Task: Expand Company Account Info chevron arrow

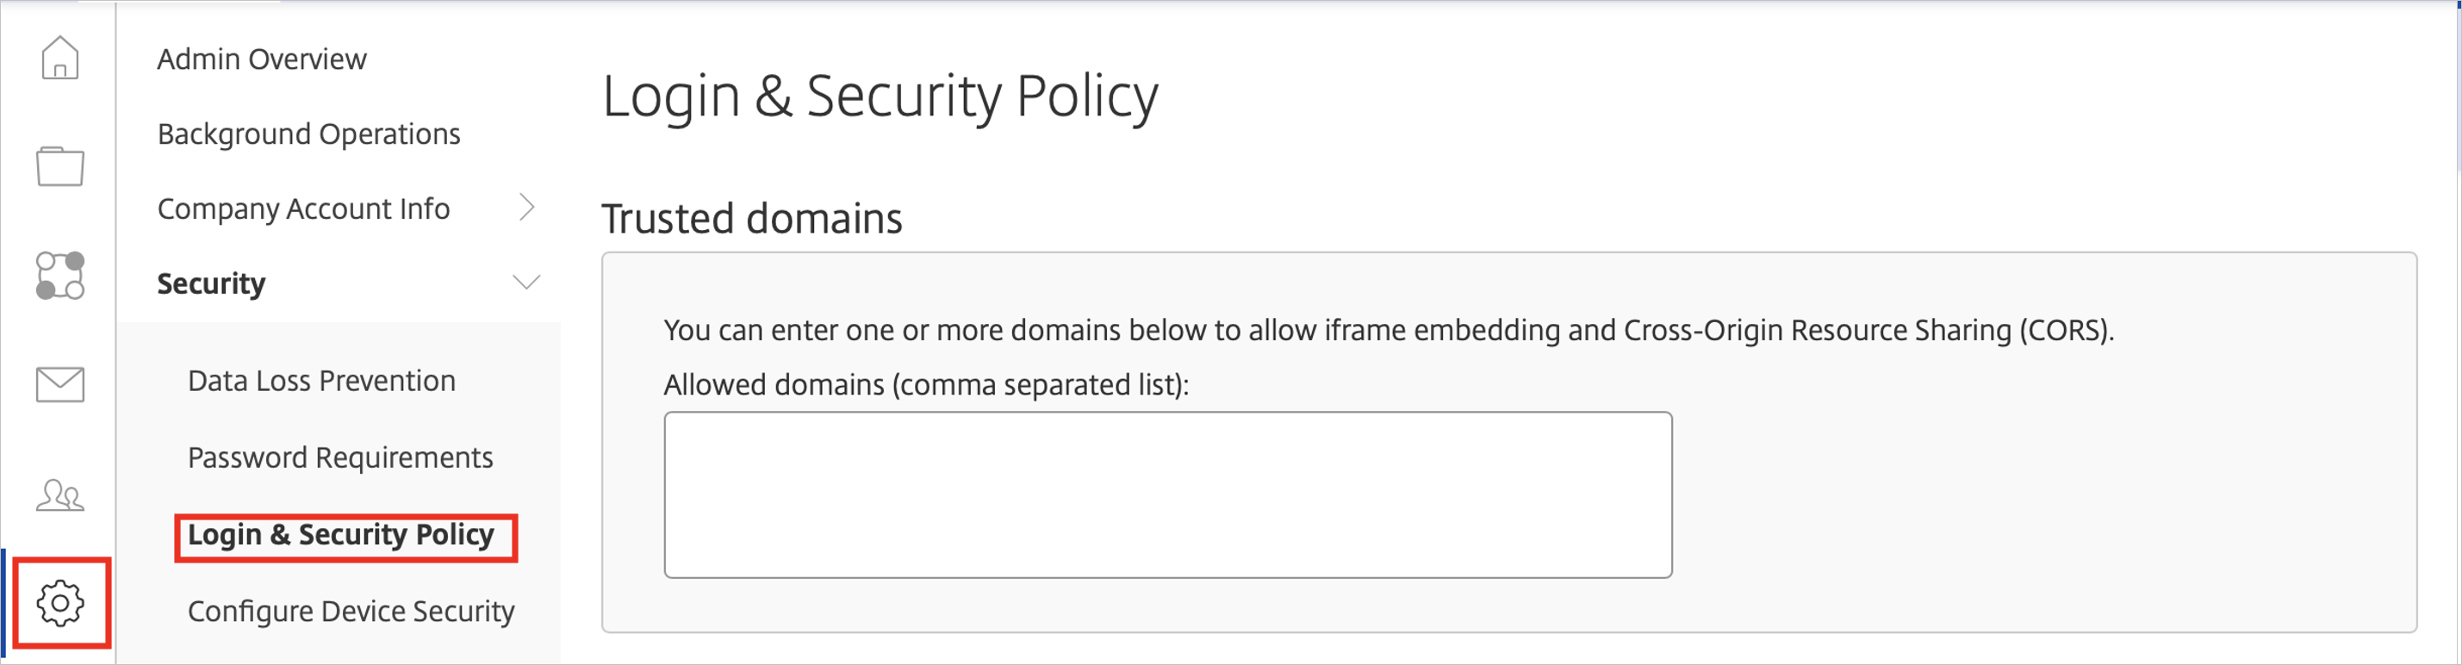Action: pyautogui.click(x=525, y=208)
